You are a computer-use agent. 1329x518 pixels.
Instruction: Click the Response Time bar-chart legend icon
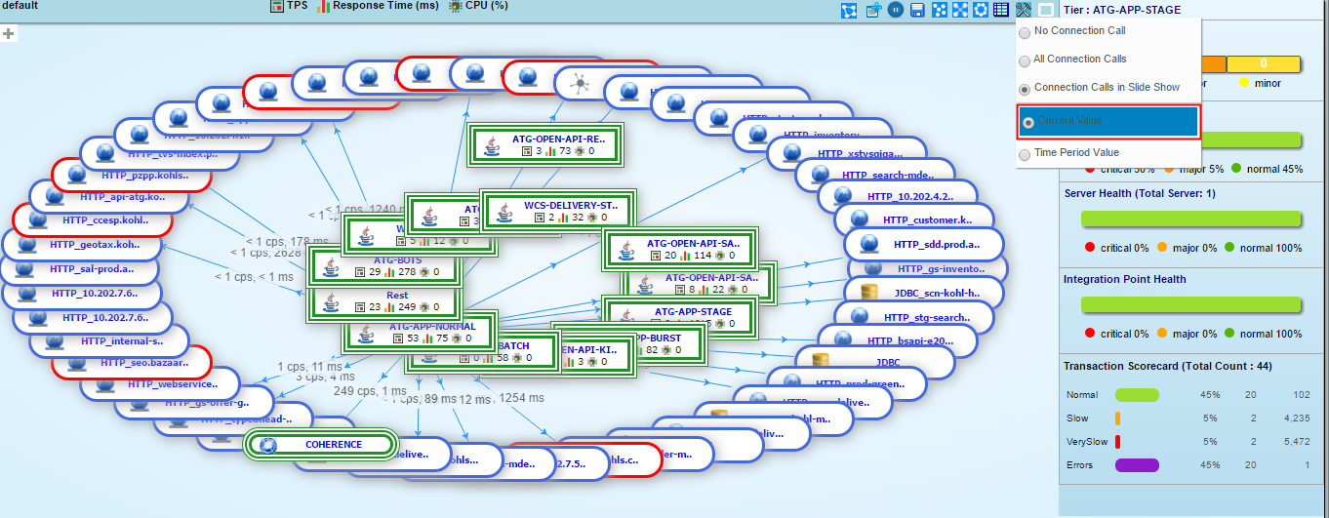[x=323, y=6]
